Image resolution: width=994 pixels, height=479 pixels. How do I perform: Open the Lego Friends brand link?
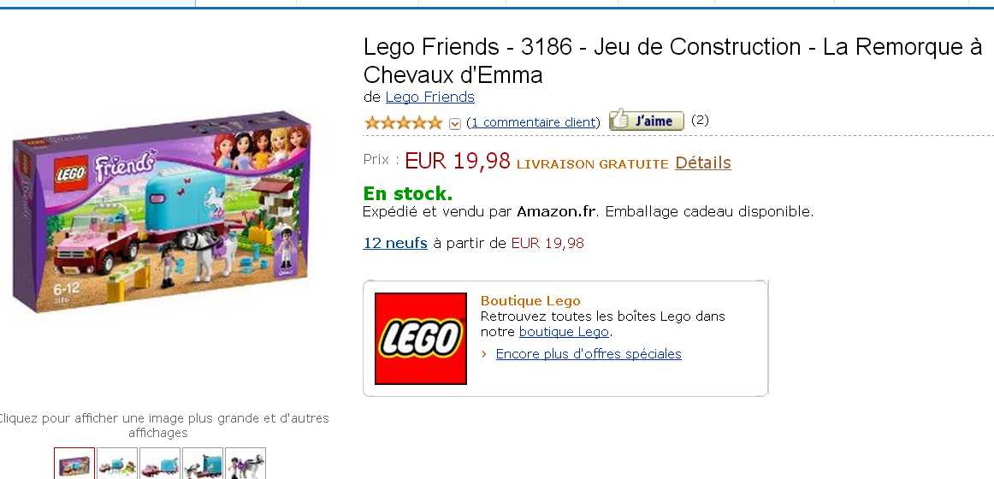pyautogui.click(x=429, y=97)
